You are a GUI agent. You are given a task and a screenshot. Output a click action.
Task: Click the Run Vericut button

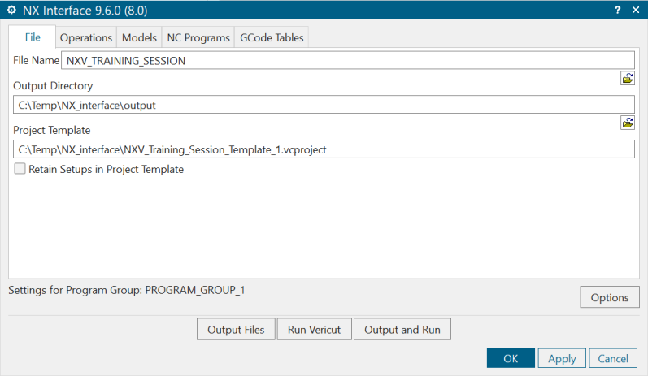click(x=314, y=330)
